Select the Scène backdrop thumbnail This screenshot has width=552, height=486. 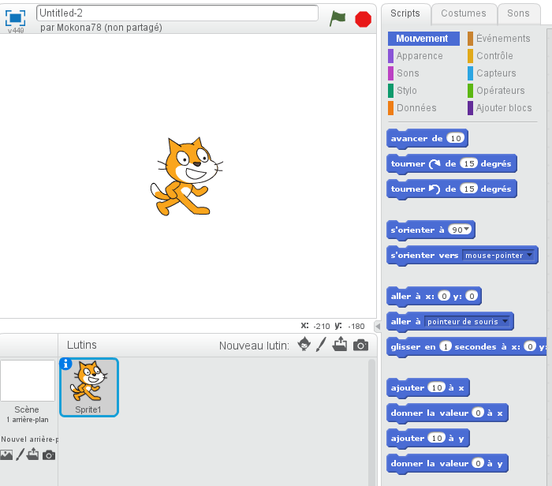pyautogui.click(x=28, y=380)
